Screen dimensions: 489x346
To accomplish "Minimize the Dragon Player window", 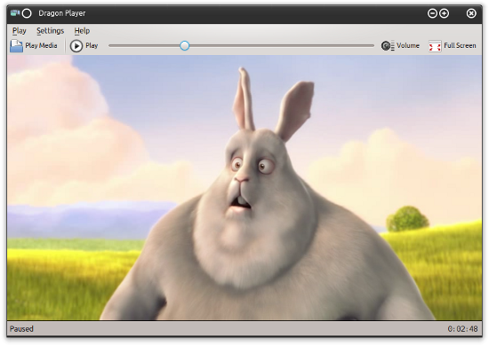I will point(432,13).
